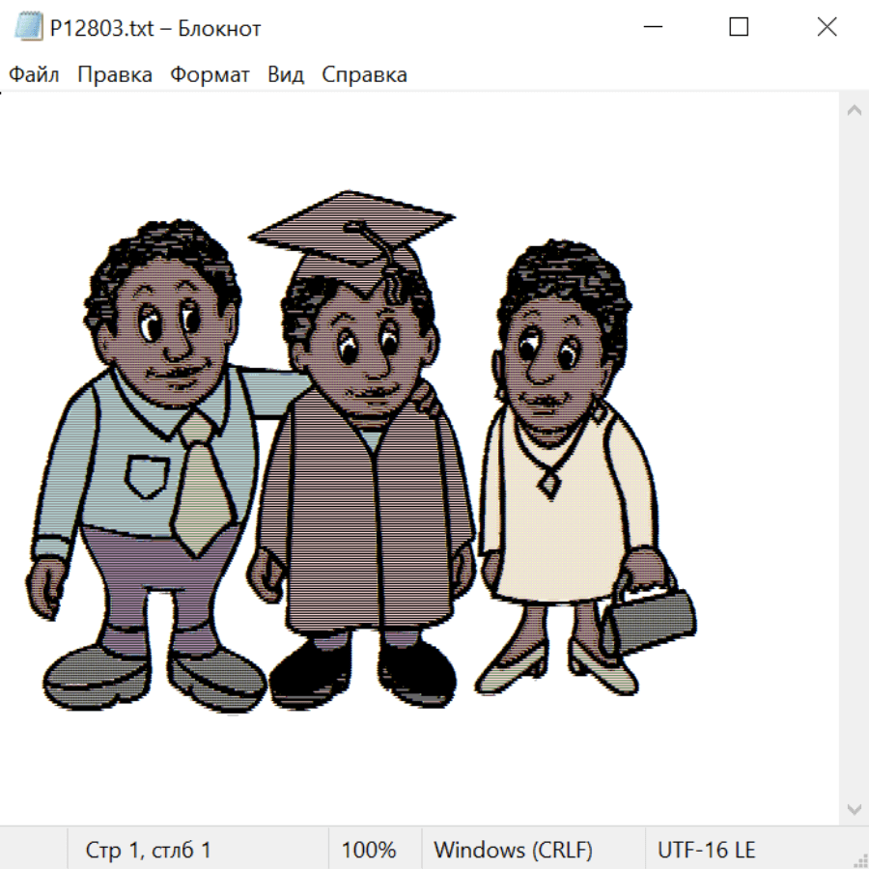Click the UTF-16 LE encoding field
Viewport: 869px width, 869px height.
706,851
